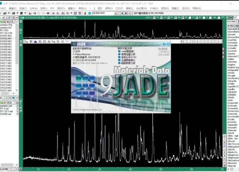This screenshot has height=172, width=239.
Task: Click the printer icon in main toolbar
Action: (x=14, y=13)
